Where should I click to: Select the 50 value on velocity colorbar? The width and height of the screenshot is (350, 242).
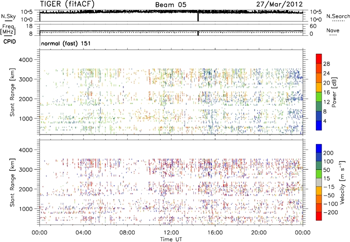[x=326, y=170]
